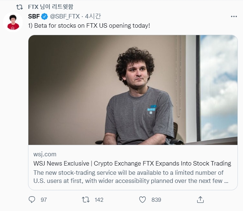Open the three-dot more options menu
The image size is (243, 211).
234,16
